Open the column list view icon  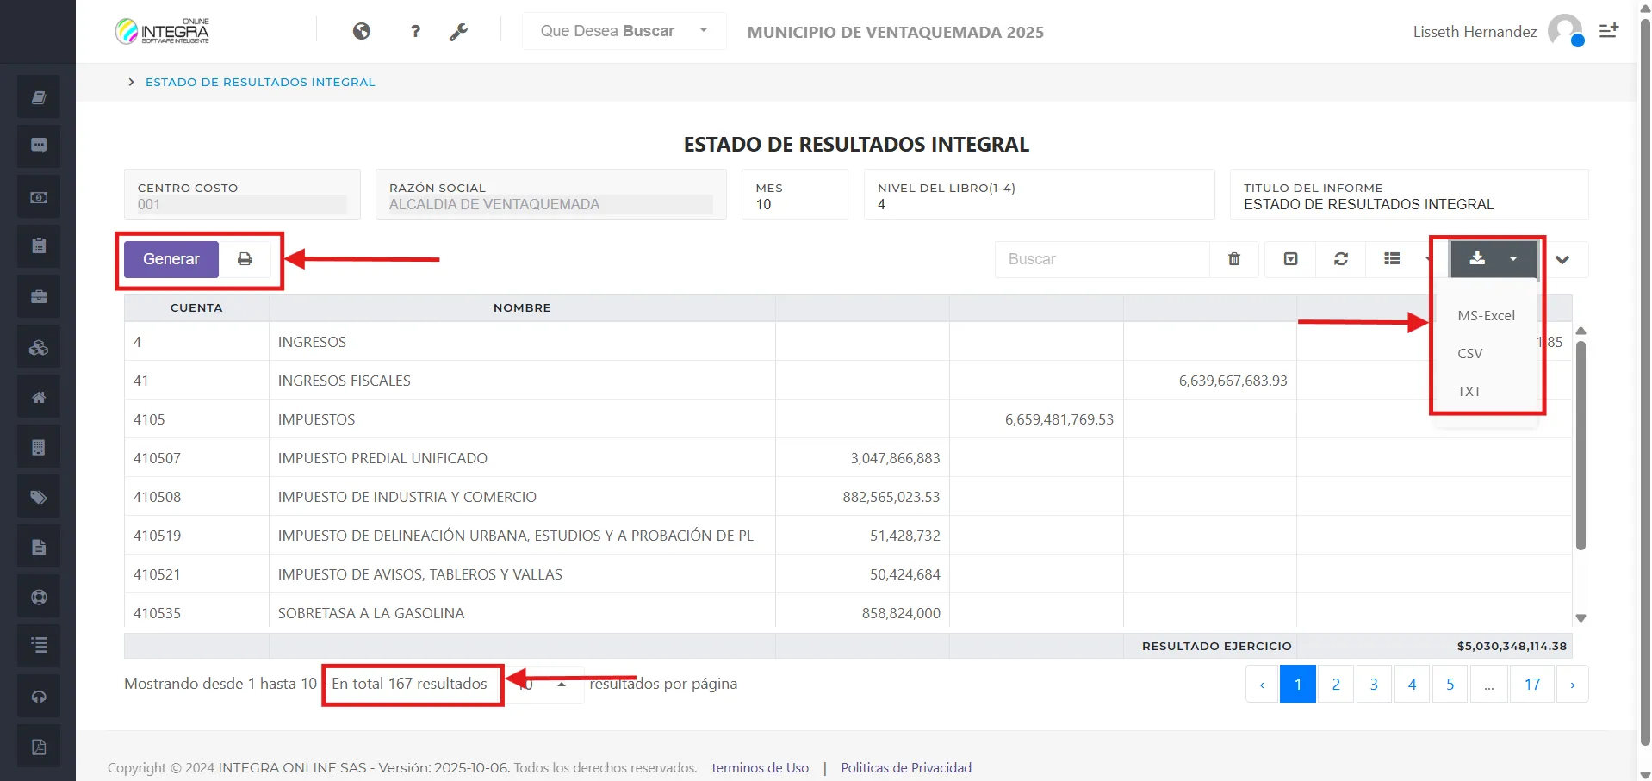pos(1394,258)
